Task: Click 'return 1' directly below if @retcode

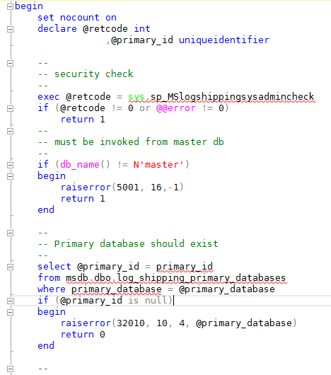Action: click(x=83, y=120)
